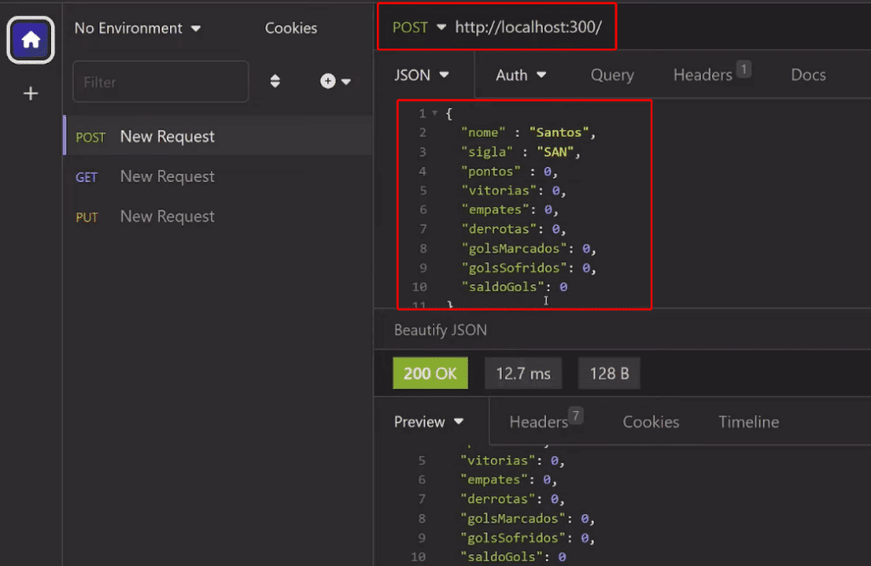
Task: Open the request Headers tab
Action: click(x=712, y=73)
